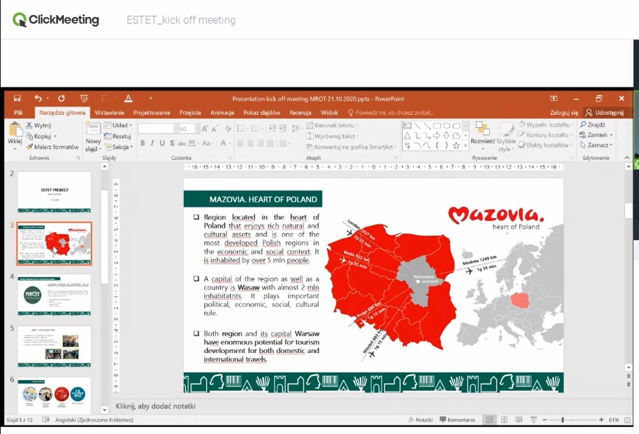The height and width of the screenshot is (434, 639).
Task: Toggle text shadow S button
Action: (x=172, y=143)
